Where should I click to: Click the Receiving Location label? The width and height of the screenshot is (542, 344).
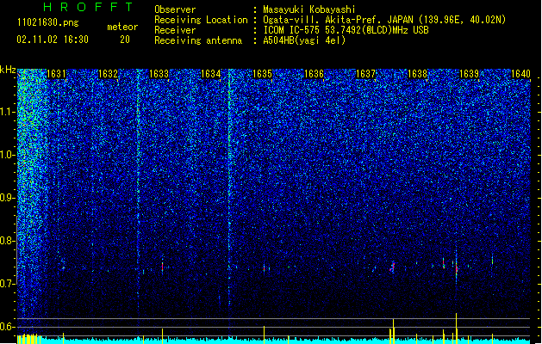tap(201, 20)
